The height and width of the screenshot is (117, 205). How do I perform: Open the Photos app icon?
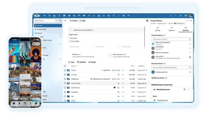pyautogui.click(x=64, y=16)
